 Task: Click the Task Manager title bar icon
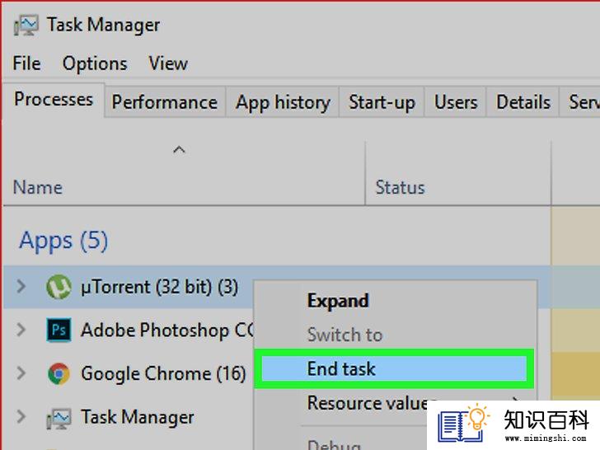click(26, 26)
